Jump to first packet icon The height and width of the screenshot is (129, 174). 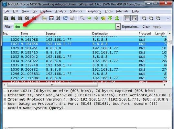tap(110, 18)
